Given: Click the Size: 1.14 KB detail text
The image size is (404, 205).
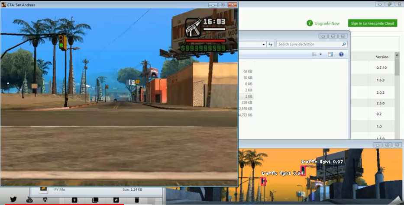Looking at the screenshot, I should point(133,189).
